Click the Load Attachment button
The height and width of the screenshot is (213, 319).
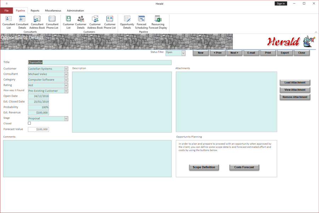[295, 82]
